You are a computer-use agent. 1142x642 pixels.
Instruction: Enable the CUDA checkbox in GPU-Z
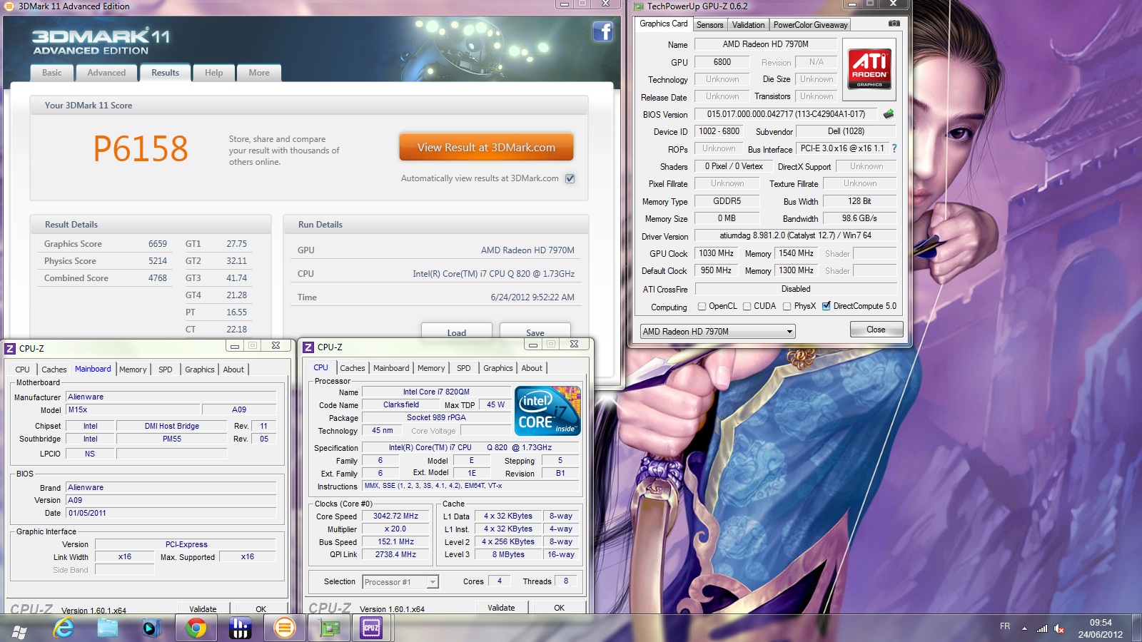coord(747,306)
